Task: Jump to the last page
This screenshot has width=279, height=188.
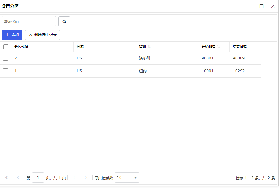Action: tap(86, 177)
